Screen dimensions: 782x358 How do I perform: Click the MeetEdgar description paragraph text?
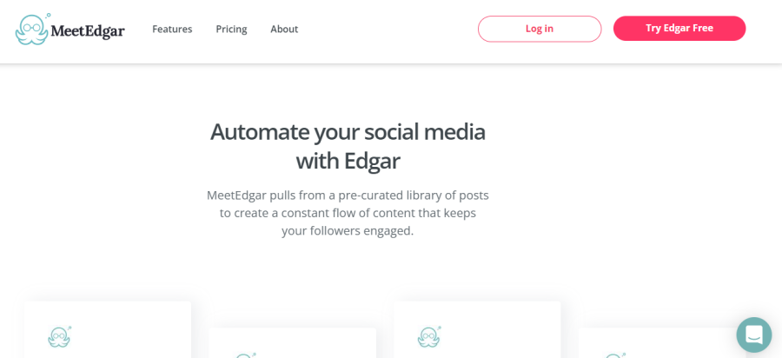click(x=348, y=213)
